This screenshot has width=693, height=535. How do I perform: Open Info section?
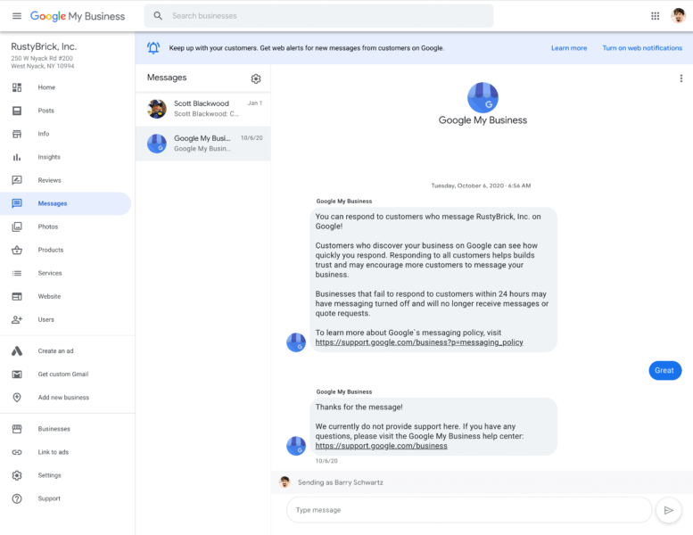tap(44, 134)
